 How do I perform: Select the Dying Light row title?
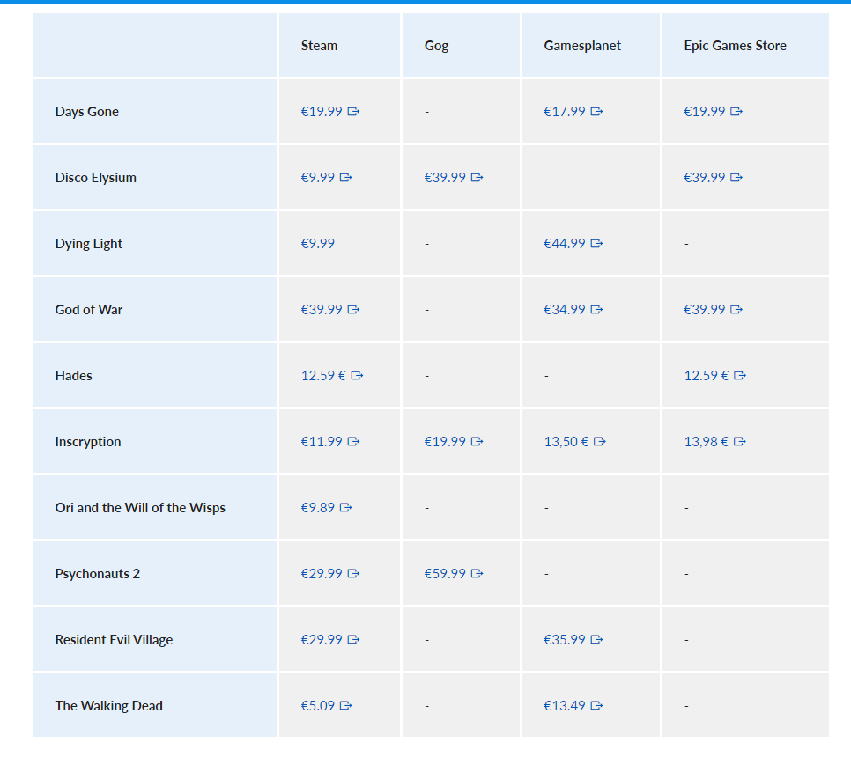click(89, 244)
